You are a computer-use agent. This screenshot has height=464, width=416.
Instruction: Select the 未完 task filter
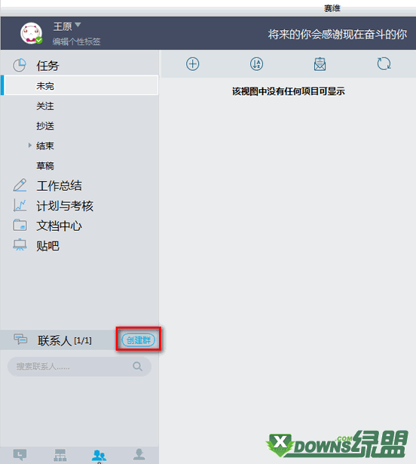pos(81,86)
